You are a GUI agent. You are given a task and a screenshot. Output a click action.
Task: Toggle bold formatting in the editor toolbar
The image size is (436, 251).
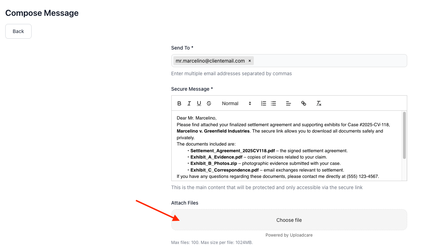click(x=179, y=103)
